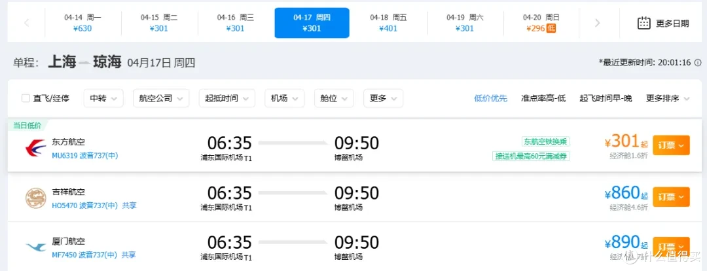Click the China Eastern airline logo
The image size is (707, 271).
point(35,149)
